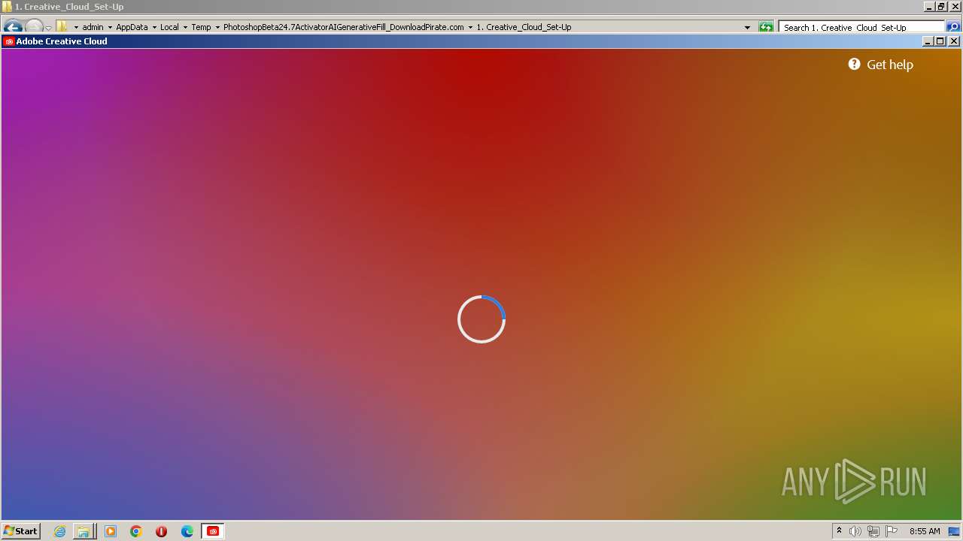Expand the dropdown arrow after AppData
This screenshot has height=541, width=963.
tap(154, 27)
